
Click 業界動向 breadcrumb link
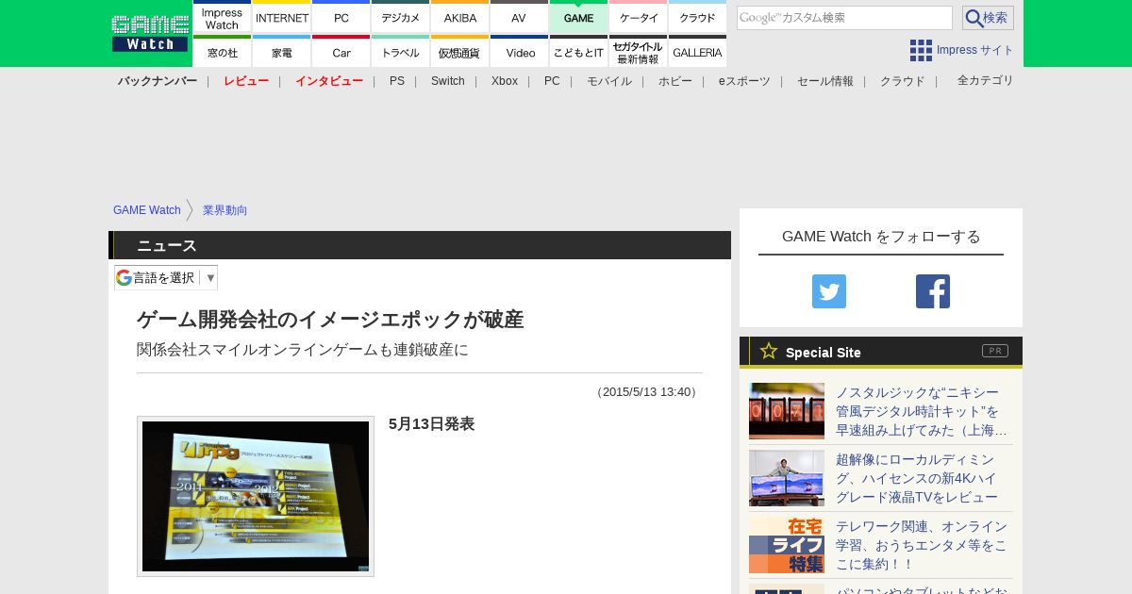click(x=225, y=210)
